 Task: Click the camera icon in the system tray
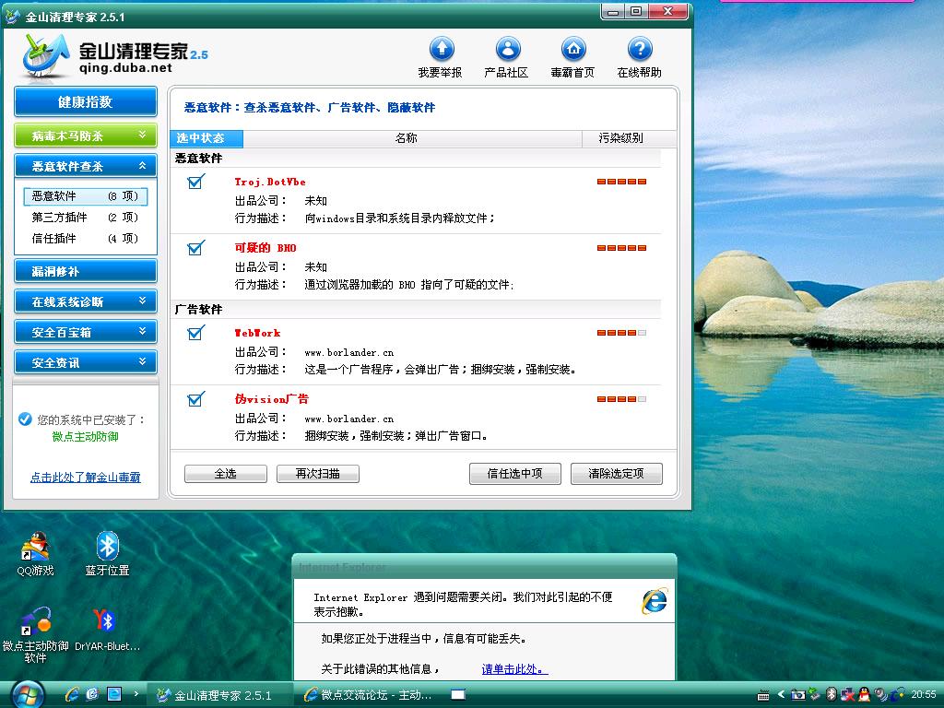[x=798, y=695]
